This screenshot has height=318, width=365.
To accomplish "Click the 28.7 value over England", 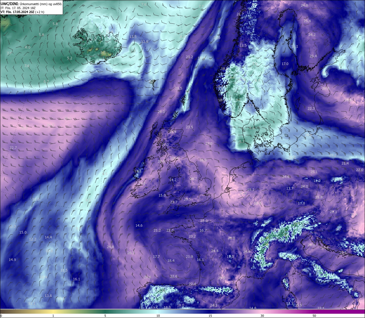I will 193,179.
